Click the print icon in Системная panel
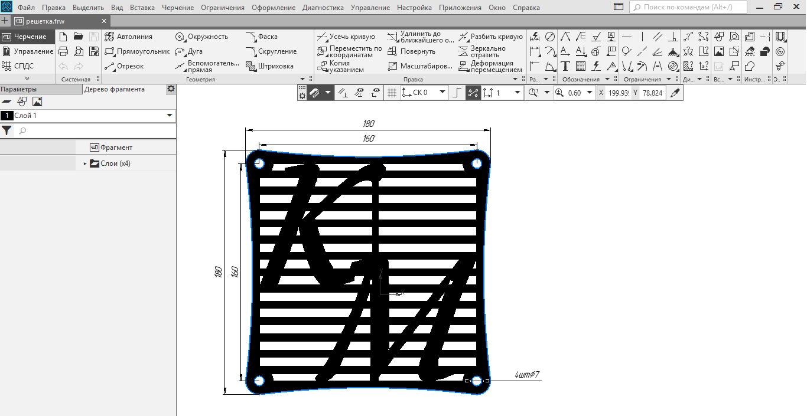The height and width of the screenshot is (416, 807). [63, 51]
